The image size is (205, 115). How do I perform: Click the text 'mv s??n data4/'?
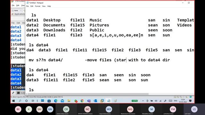[x=46, y=60]
